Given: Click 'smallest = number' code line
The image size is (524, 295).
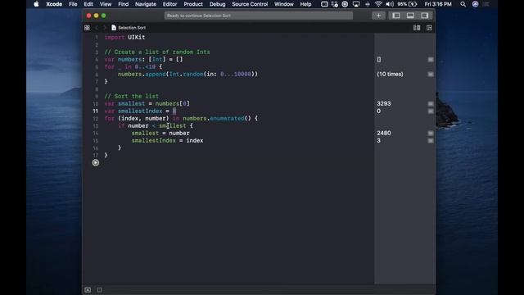Looking at the screenshot, I should pyautogui.click(x=160, y=133).
